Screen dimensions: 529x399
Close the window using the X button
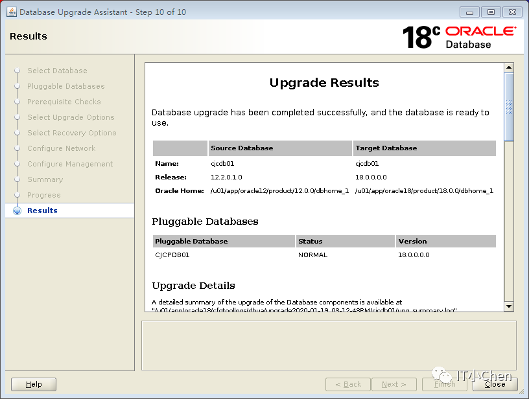512,12
